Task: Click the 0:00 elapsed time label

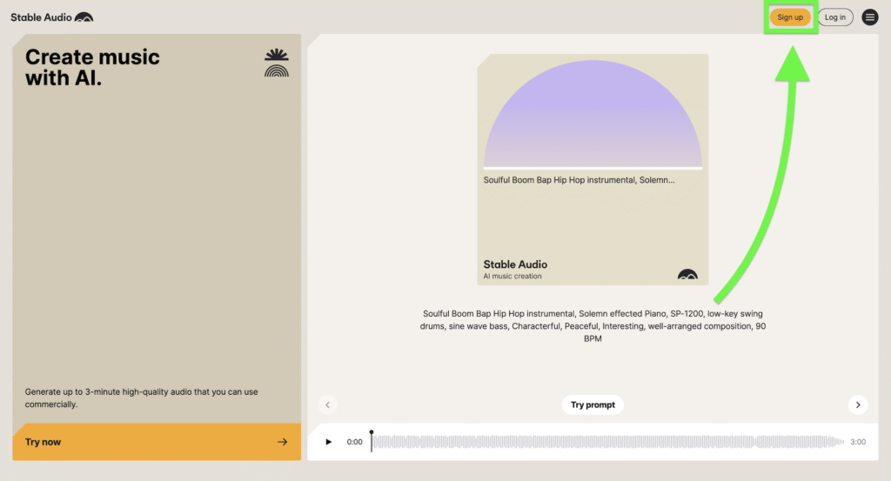Action: click(354, 442)
